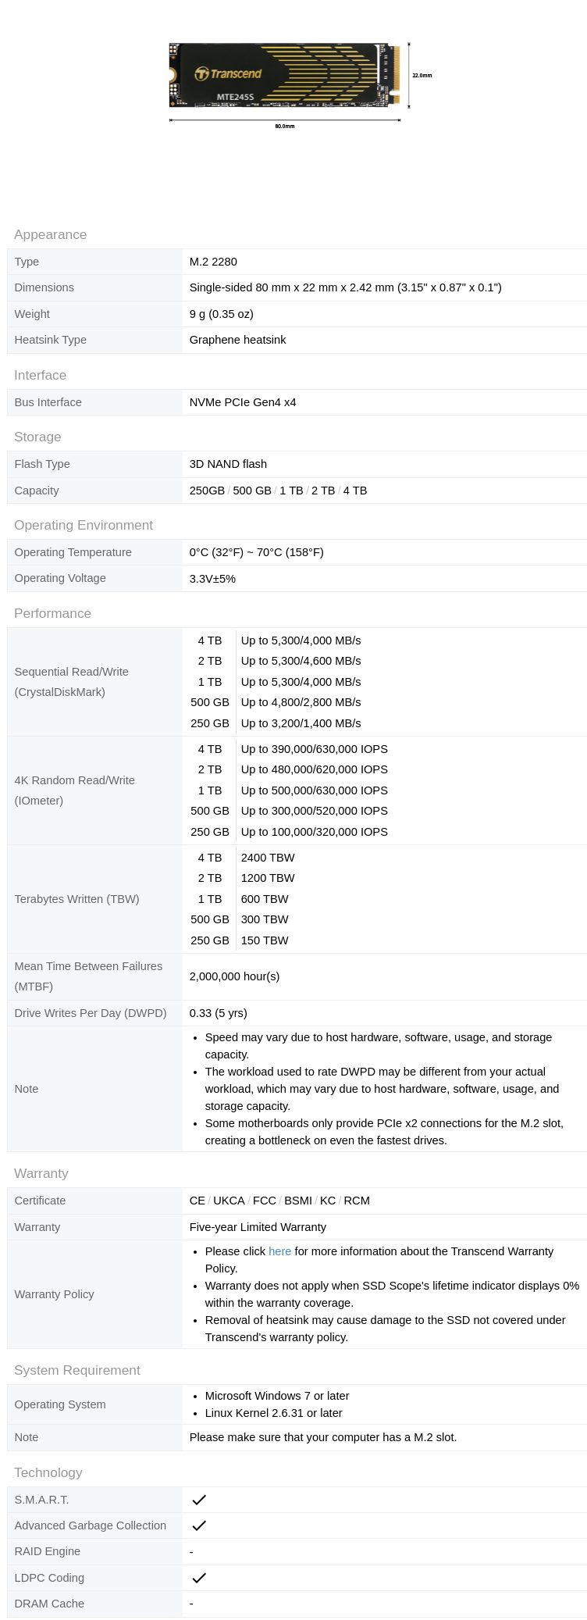The width and height of the screenshot is (587, 1620).
Task: Click 'Up to 5,300/4,600 MB/s' sequential speed
Action: pyautogui.click(x=301, y=661)
